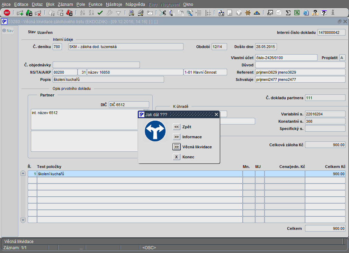The width and height of the screenshot is (349, 253).
Task: Open the Záznam menu
Action: [65, 4]
